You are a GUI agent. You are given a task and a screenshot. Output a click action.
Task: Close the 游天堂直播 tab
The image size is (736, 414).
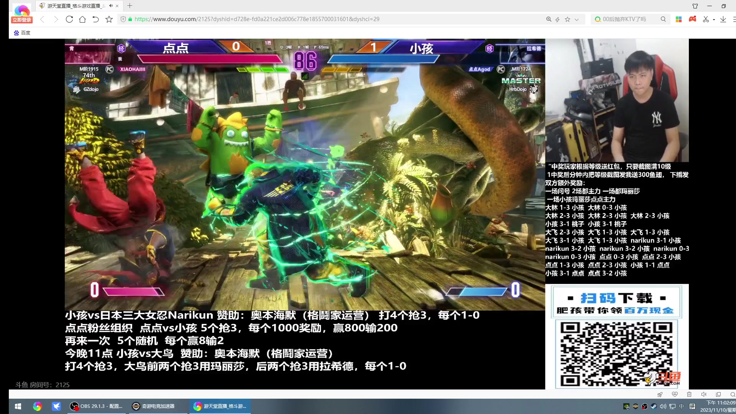click(x=117, y=6)
